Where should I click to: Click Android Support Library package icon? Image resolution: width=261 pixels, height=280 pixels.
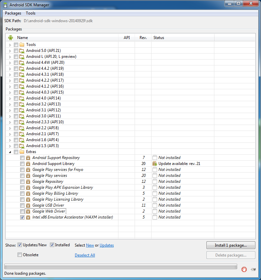click(x=28, y=164)
